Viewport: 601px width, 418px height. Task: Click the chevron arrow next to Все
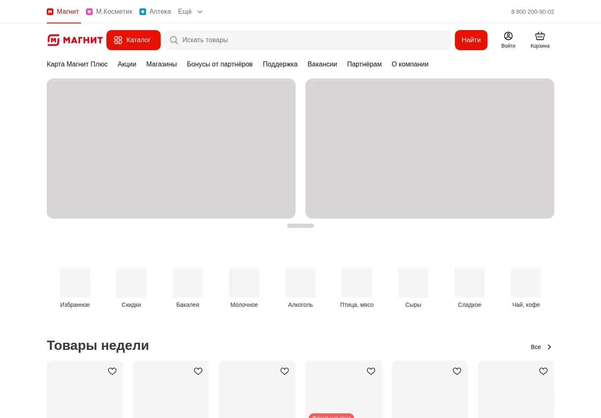(549, 347)
